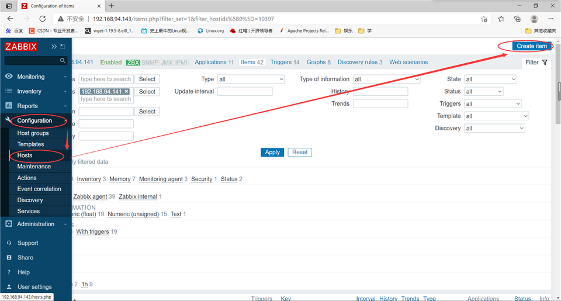Click the ZABBIX logo
Image resolution: width=561 pixels, height=301 pixels.
(21, 47)
